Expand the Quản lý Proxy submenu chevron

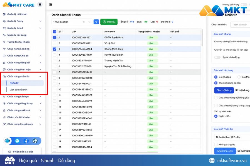[x=40, y=21]
